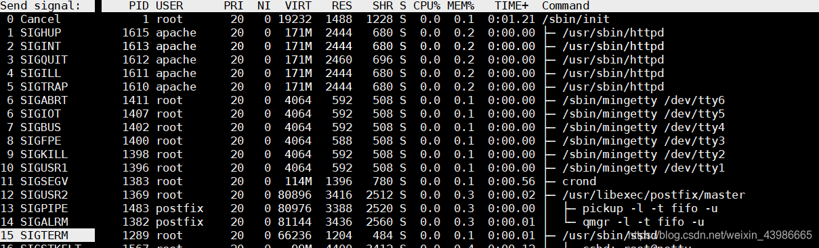Sort by the NI column header
Screen dimensions: 819x248
264,6
